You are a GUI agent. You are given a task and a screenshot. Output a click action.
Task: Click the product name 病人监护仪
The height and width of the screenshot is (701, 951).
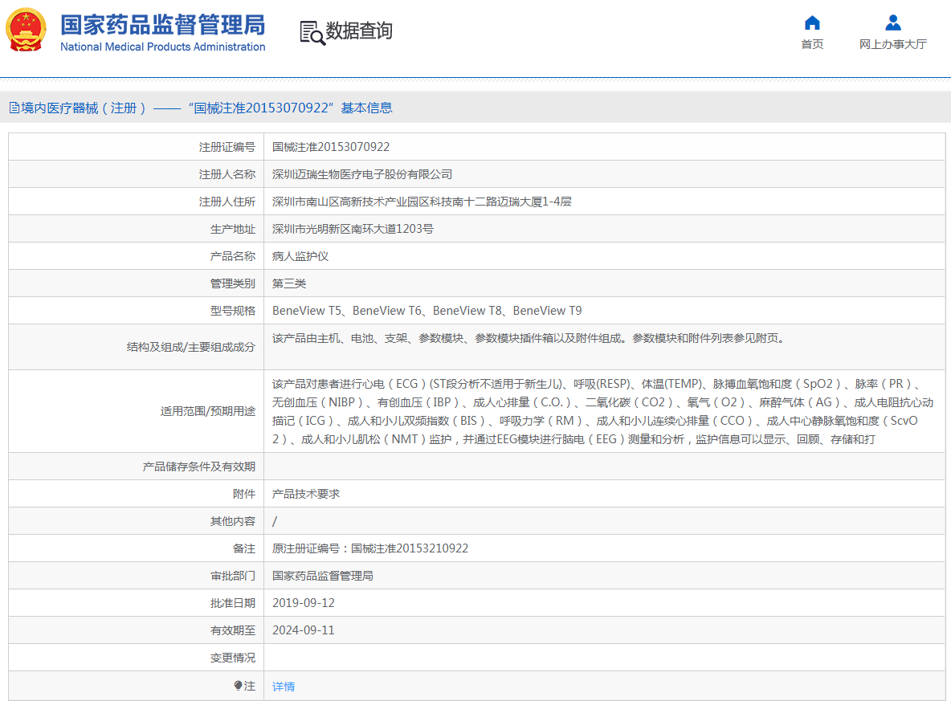(300, 256)
